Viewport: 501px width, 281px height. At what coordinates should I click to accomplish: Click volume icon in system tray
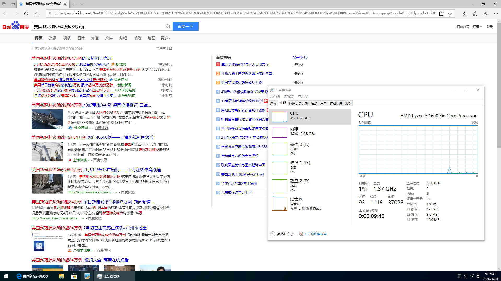(x=472, y=276)
